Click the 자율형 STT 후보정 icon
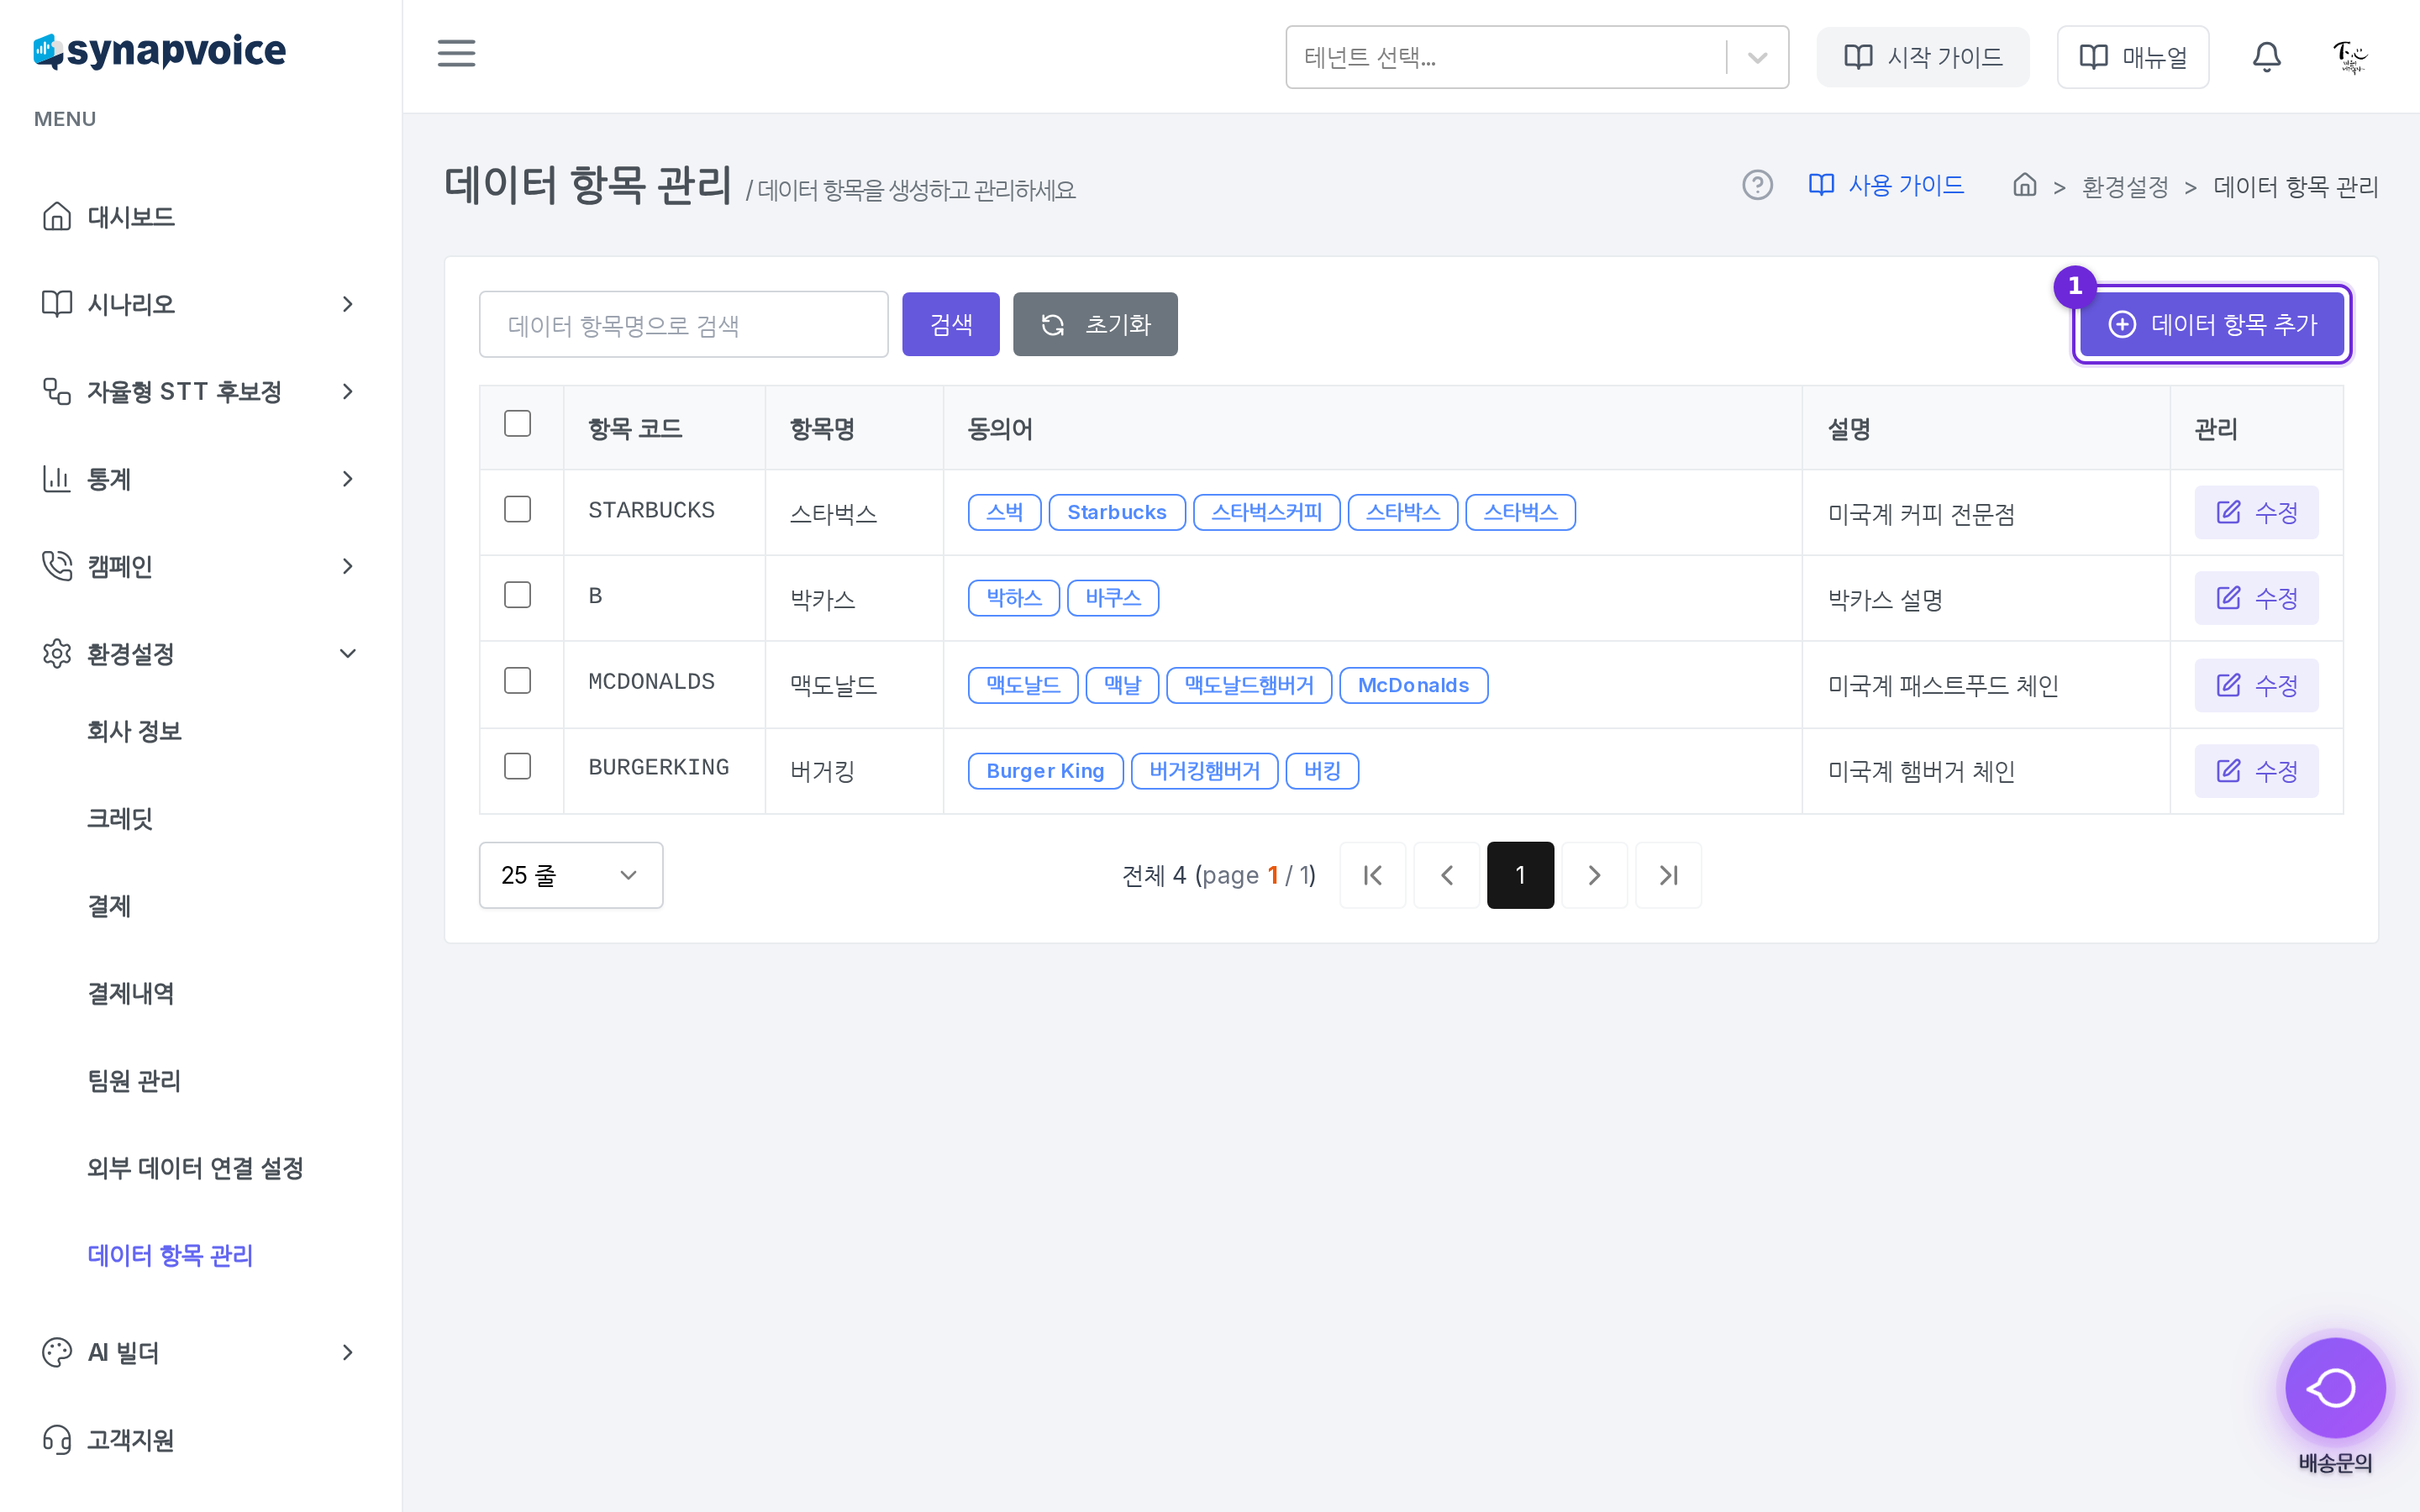The image size is (2420, 1512). [x=57, y=391]
